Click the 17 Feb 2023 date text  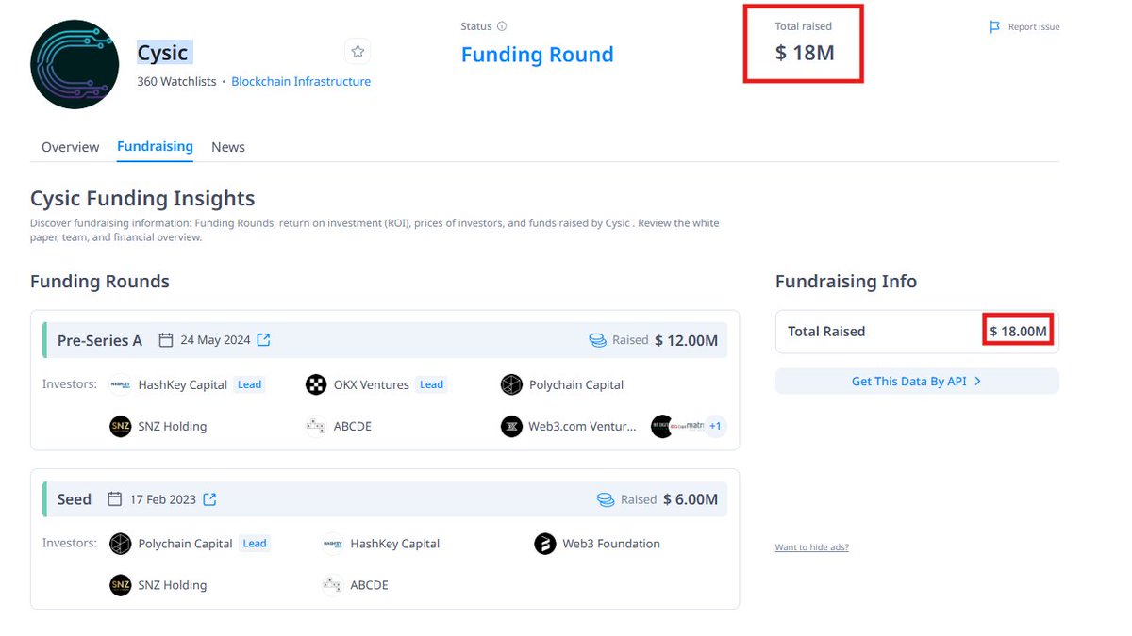[163, 499]
